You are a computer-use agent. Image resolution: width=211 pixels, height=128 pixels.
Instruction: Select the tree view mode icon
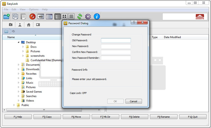[x=58, y=17]
